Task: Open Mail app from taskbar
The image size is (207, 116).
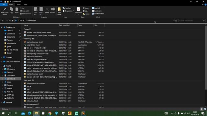Action: (23, 113)
